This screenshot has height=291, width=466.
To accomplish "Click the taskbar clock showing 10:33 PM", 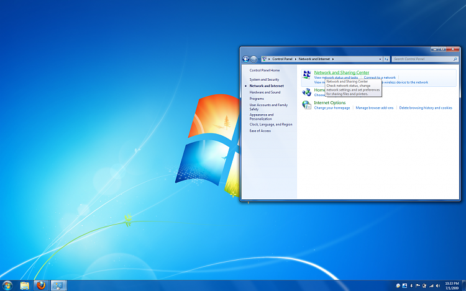I will pyautogui.click(x=452, y=285).
